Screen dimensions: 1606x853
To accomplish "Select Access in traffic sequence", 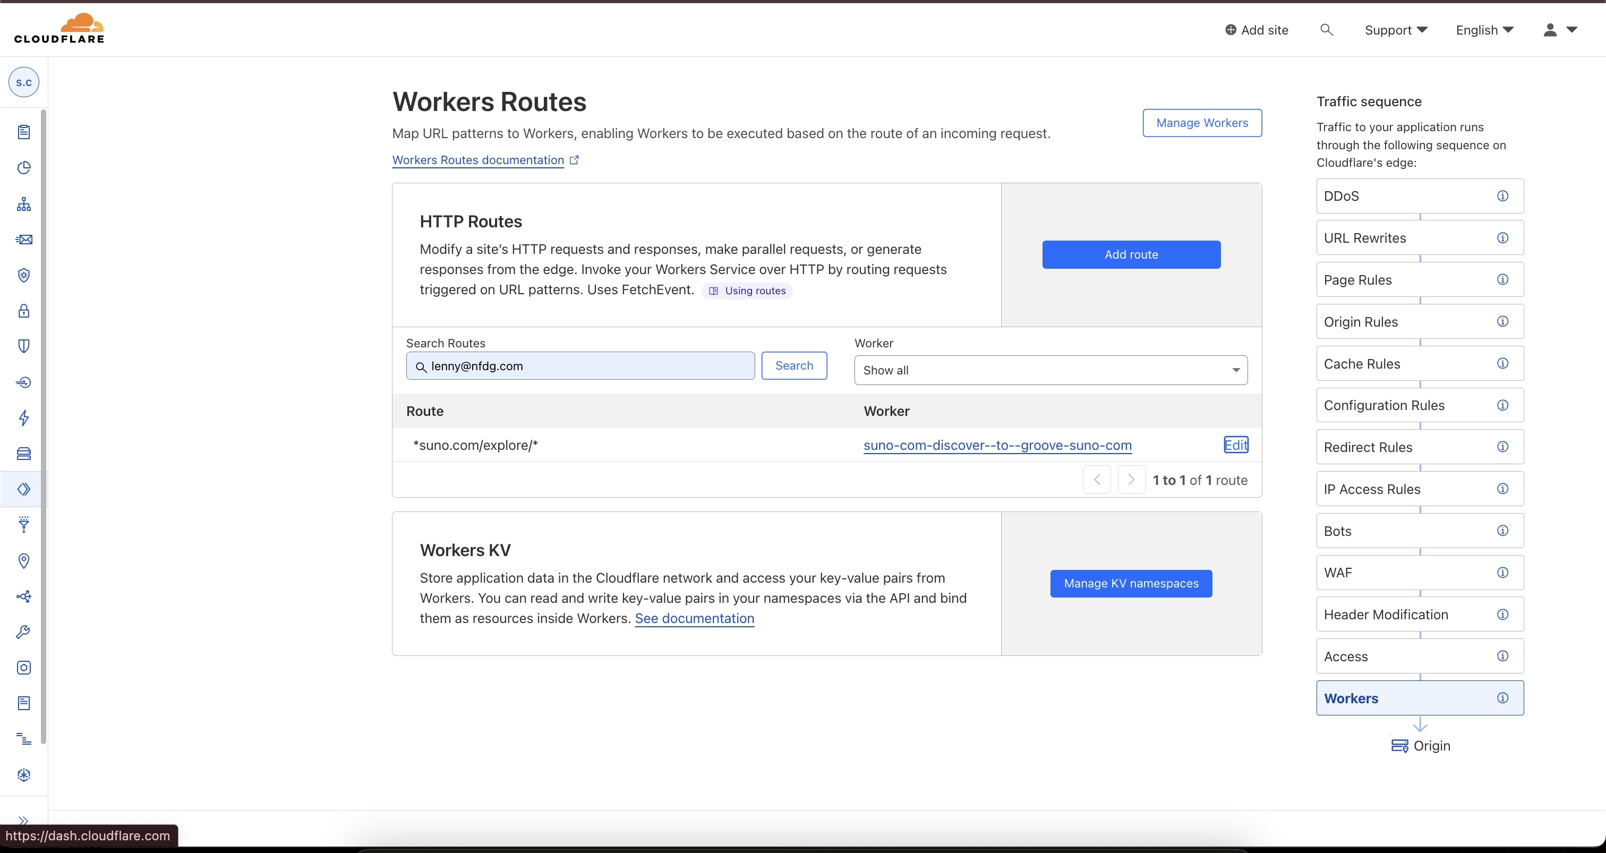I will tap(1420, 656).
